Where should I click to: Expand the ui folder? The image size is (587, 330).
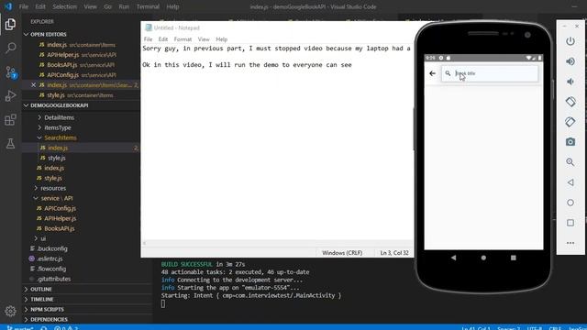click(43, 238)
